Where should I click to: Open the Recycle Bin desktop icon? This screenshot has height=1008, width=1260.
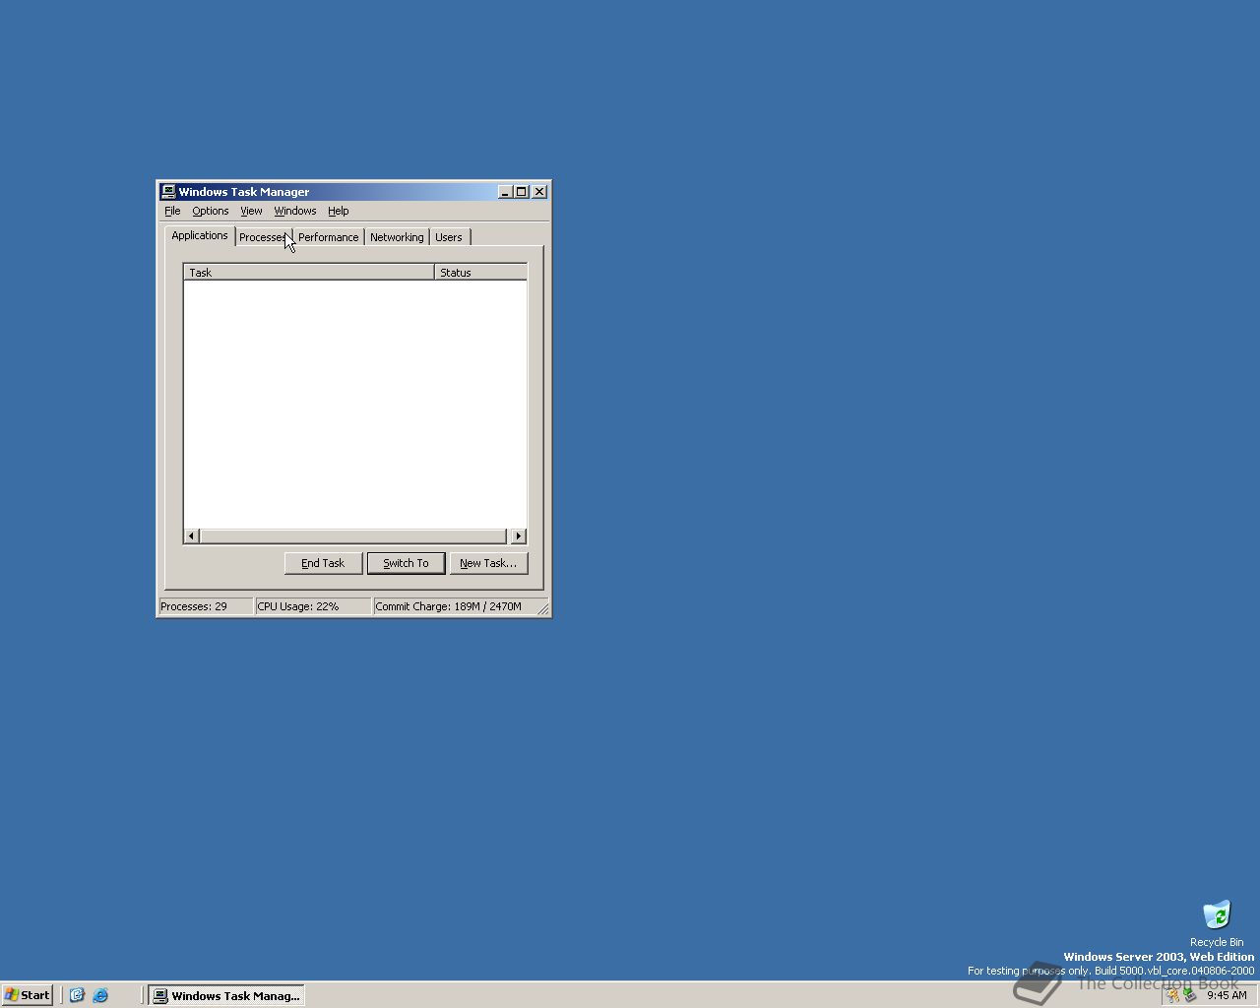click(1217, 923)
